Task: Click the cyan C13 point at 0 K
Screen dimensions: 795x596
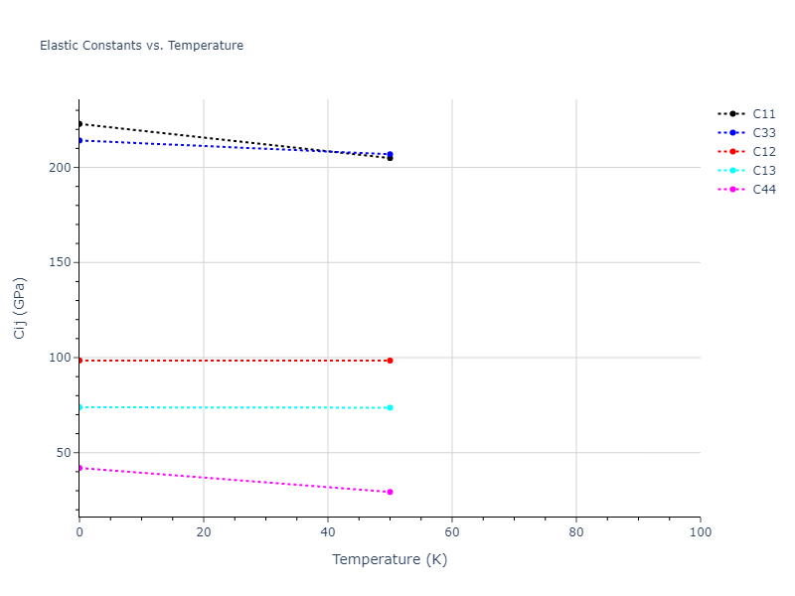Action: 79,407
